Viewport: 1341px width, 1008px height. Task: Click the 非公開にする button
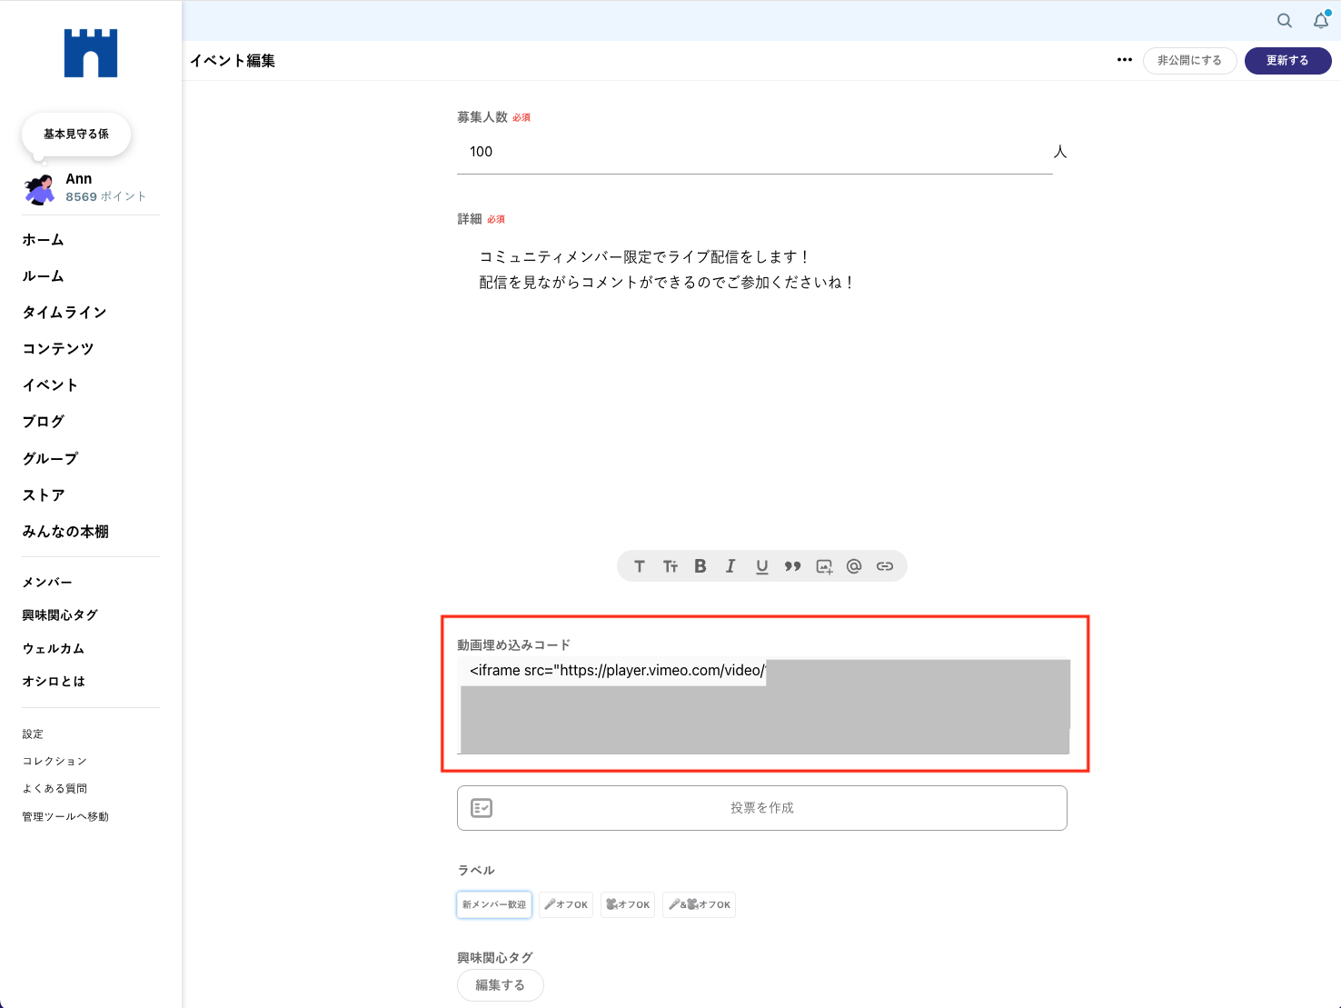1189,61
